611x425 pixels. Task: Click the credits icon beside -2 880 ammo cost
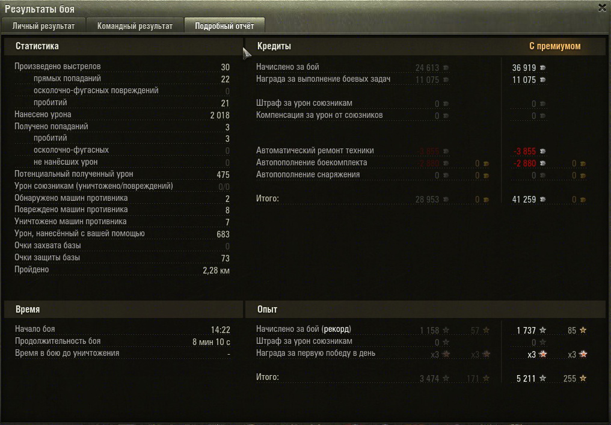point(542,164)
